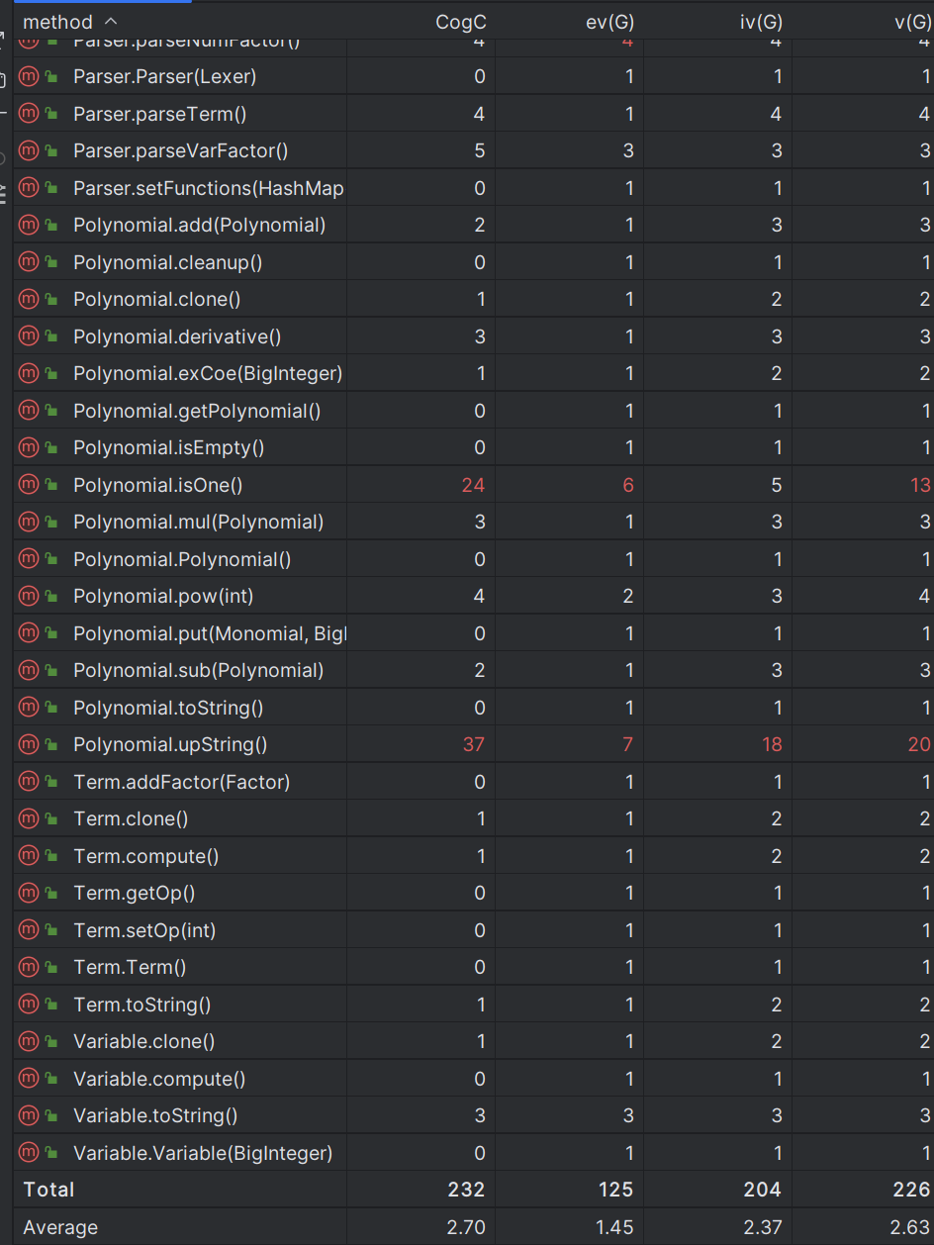Viewport: 934px width, 1245px height.
Task: Click green lock icon for Polynomial.cleanup()
Action: pyautogui.click(x=51, y=262)
